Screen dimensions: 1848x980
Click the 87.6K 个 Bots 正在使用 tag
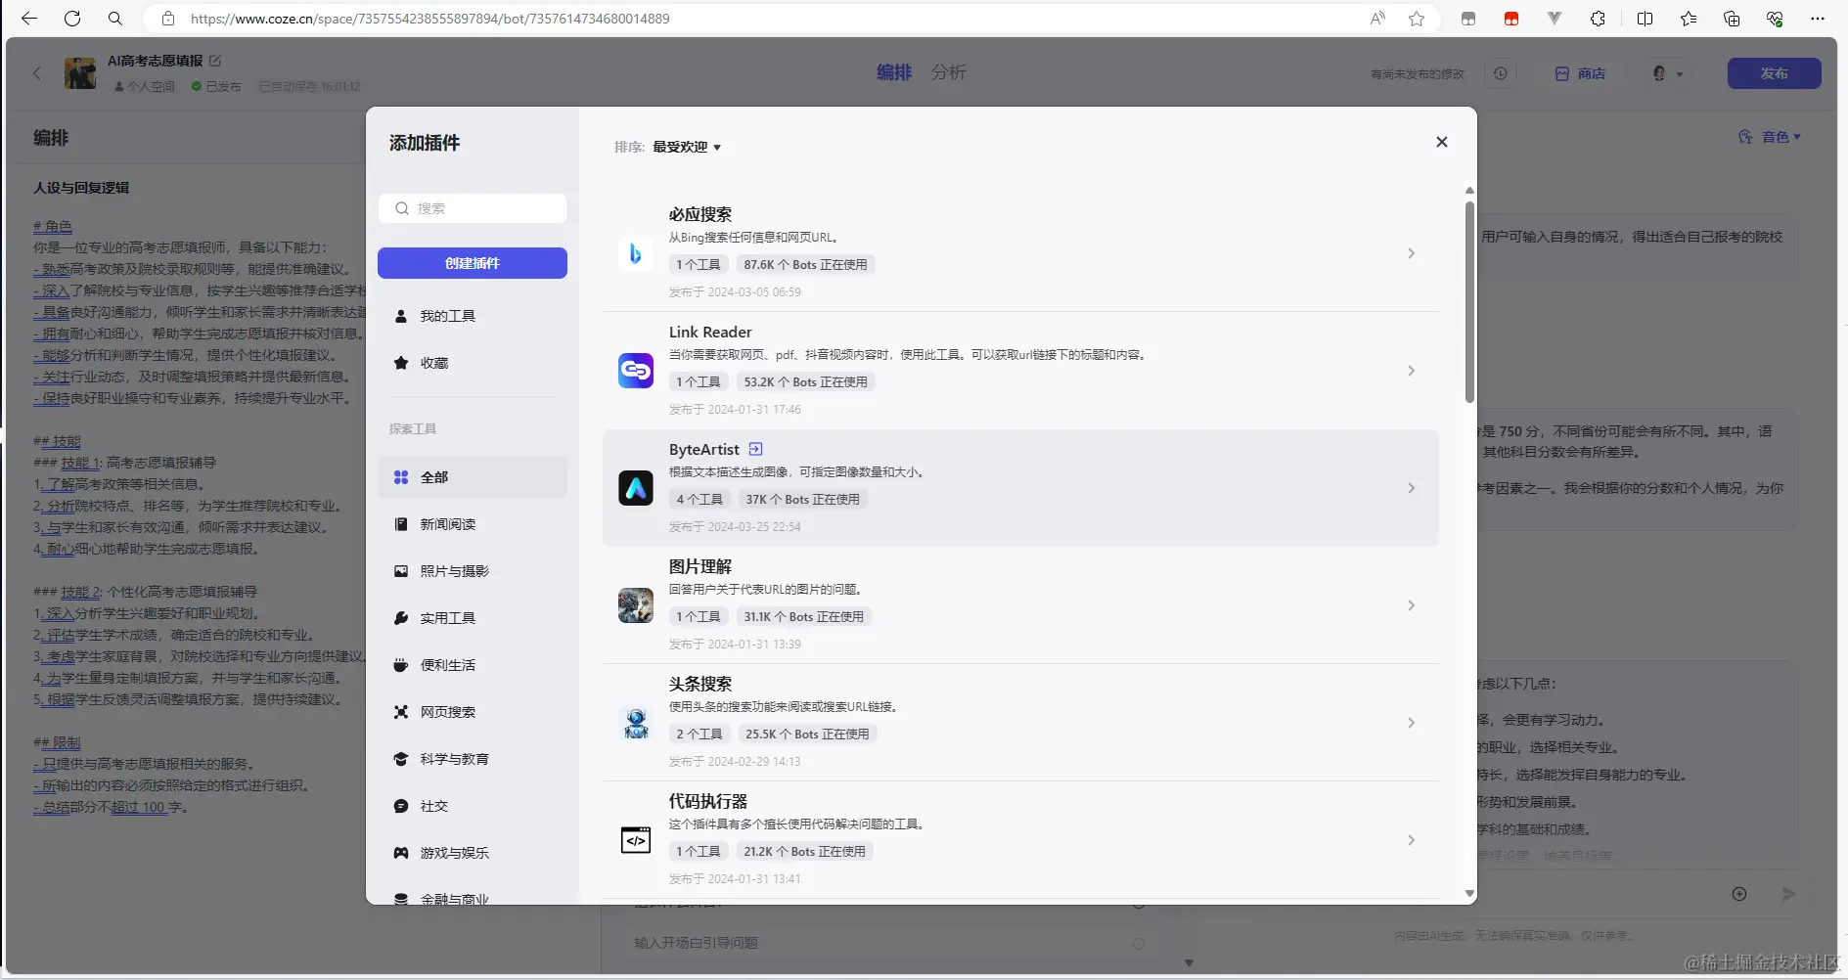coord(805,265)
